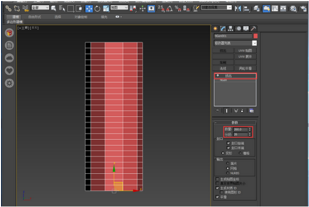Open Display tab in command panel
This screenshot has width=309, height=207.
click(x=246, y=29)
